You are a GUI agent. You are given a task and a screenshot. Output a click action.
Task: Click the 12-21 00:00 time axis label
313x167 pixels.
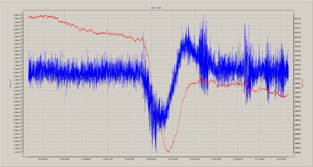point(259,159)
